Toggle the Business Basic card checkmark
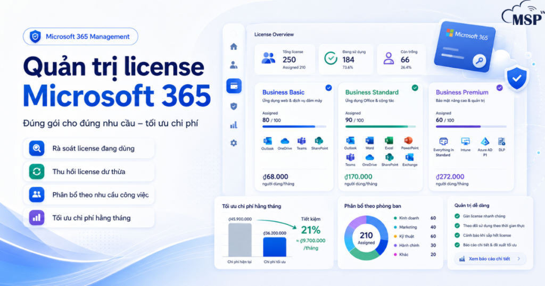 point(328,88)
